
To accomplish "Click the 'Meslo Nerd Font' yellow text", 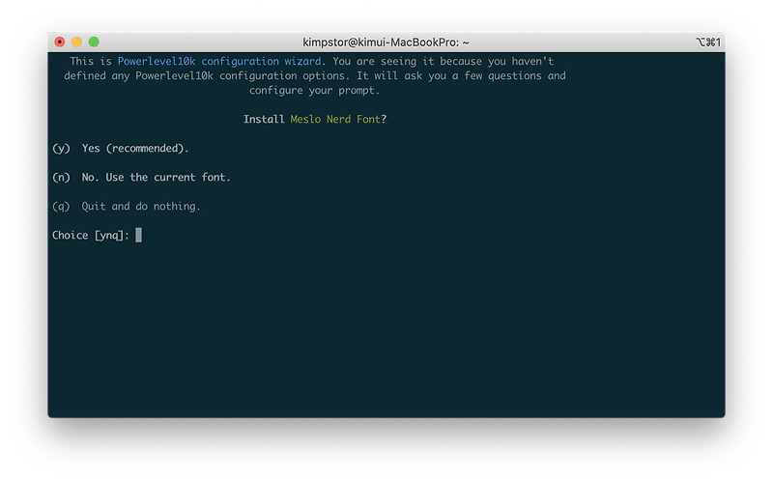I will point(335,119).
